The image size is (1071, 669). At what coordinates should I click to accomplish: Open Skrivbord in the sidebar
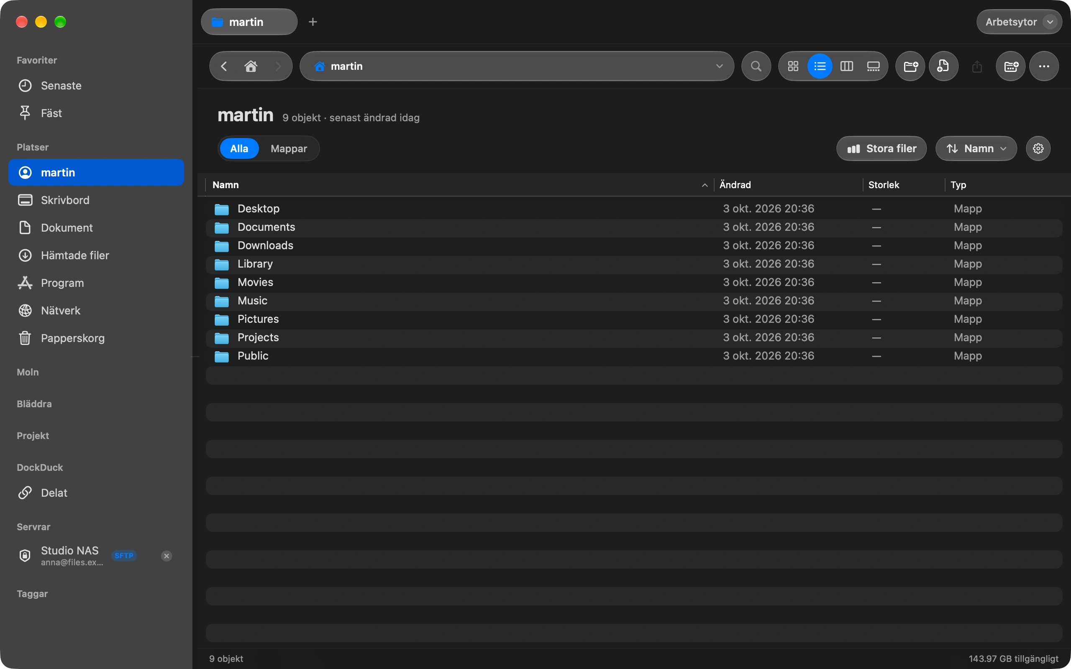pyautogui.click(x=96, y=200)
